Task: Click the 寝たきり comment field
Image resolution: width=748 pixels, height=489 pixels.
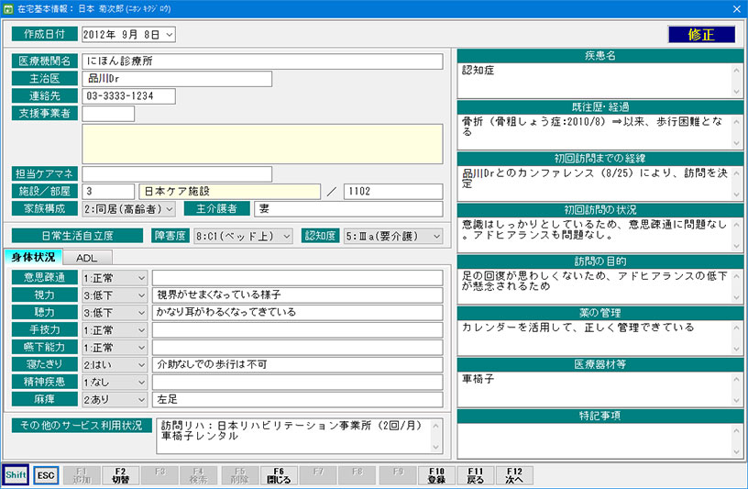Action: pos(298,365)
